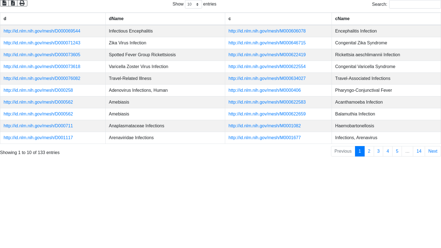Sort by the d column header
The height and width of the screenshot is (248, 441).
(5, 19)
